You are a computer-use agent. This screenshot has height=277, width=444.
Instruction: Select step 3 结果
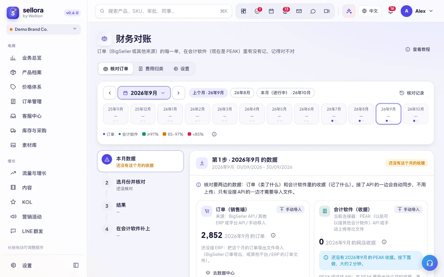(140, 208)
